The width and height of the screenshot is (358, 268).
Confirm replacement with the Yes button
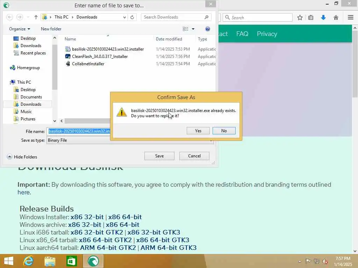click(198, 131)
